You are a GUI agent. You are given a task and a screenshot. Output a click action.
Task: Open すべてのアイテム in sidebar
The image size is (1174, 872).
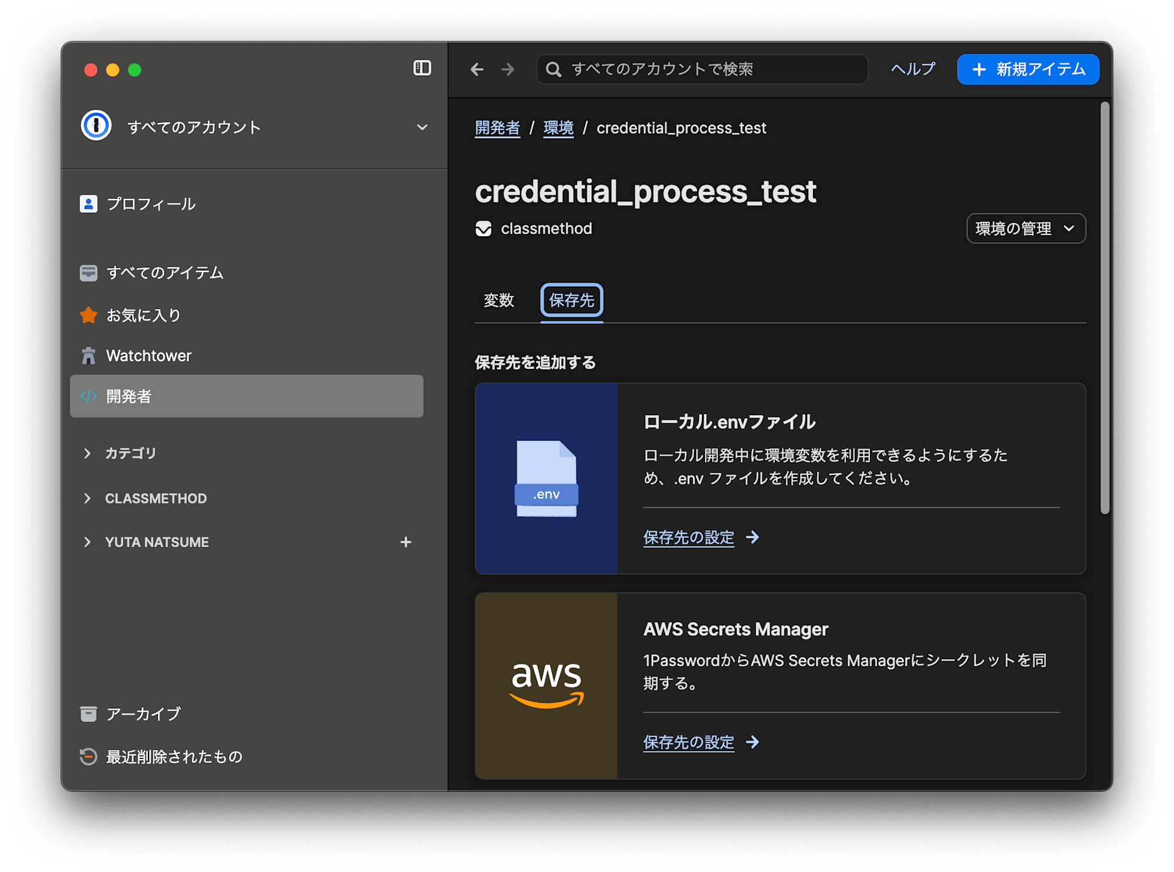(164, 273)
